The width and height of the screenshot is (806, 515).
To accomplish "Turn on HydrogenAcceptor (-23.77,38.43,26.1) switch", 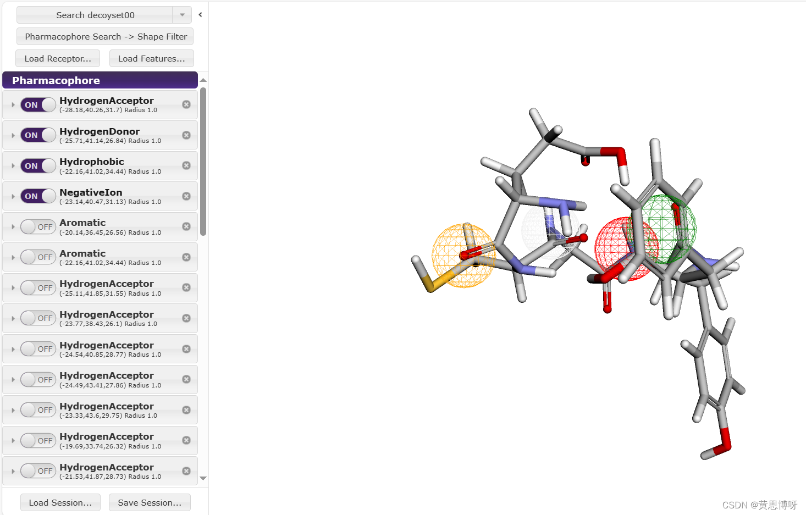I will (x=38, y=318).
